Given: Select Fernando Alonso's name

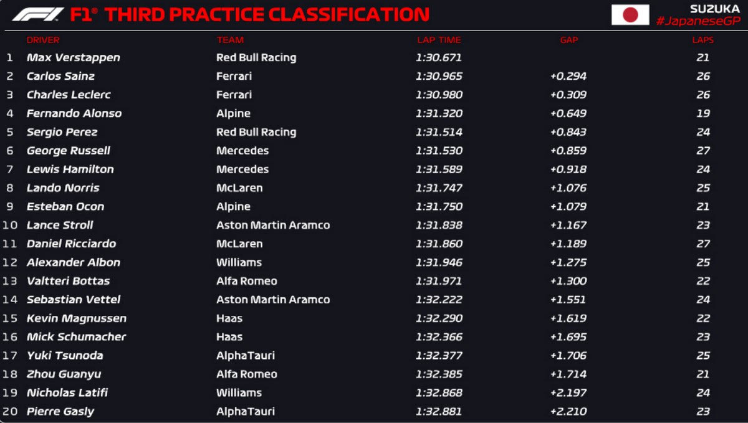Looking at the screenshot, I should click(x=74, y=113).
